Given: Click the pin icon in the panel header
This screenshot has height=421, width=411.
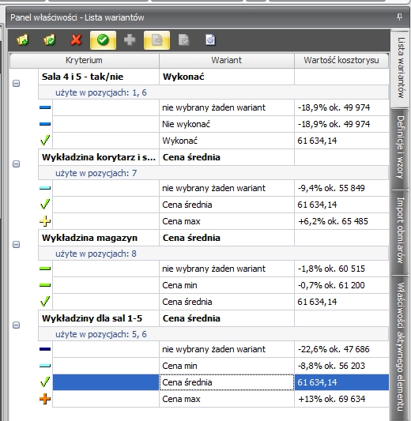Looking at the screenshot, I should [399, 17].
